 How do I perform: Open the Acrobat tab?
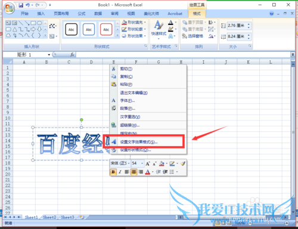(x=175, y=14)
